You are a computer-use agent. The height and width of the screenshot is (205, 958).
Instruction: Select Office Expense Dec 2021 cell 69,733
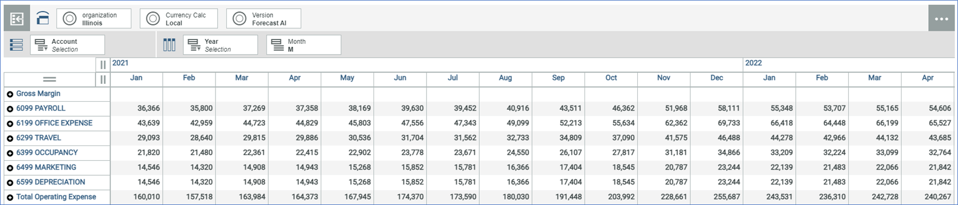[716, 123]
